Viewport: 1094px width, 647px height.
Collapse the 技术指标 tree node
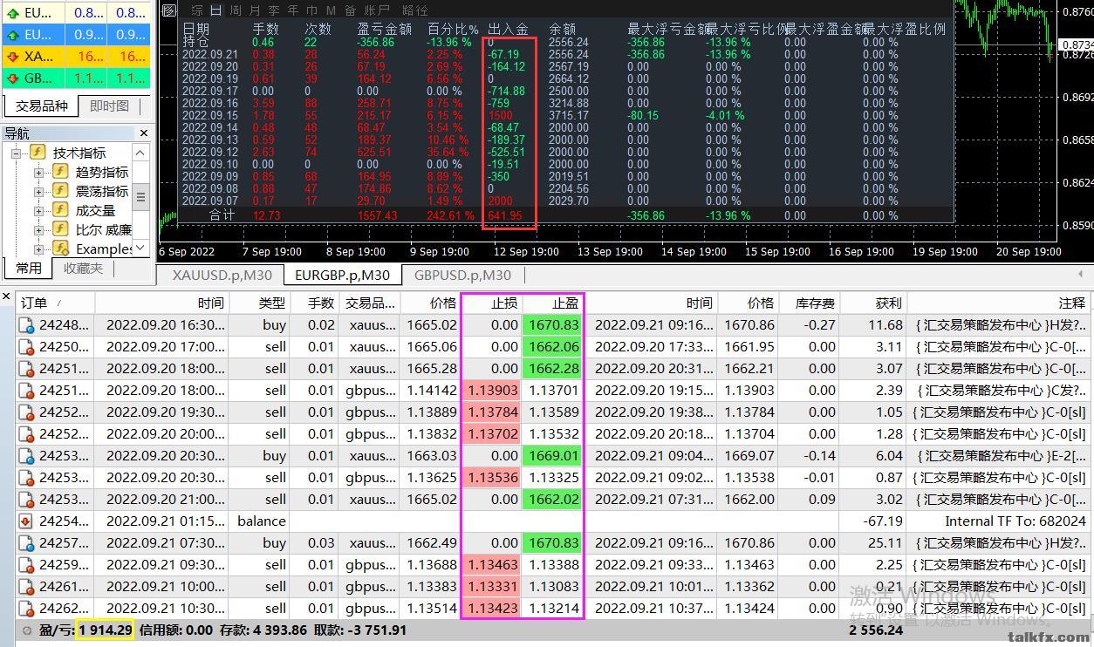pos(16,153)
